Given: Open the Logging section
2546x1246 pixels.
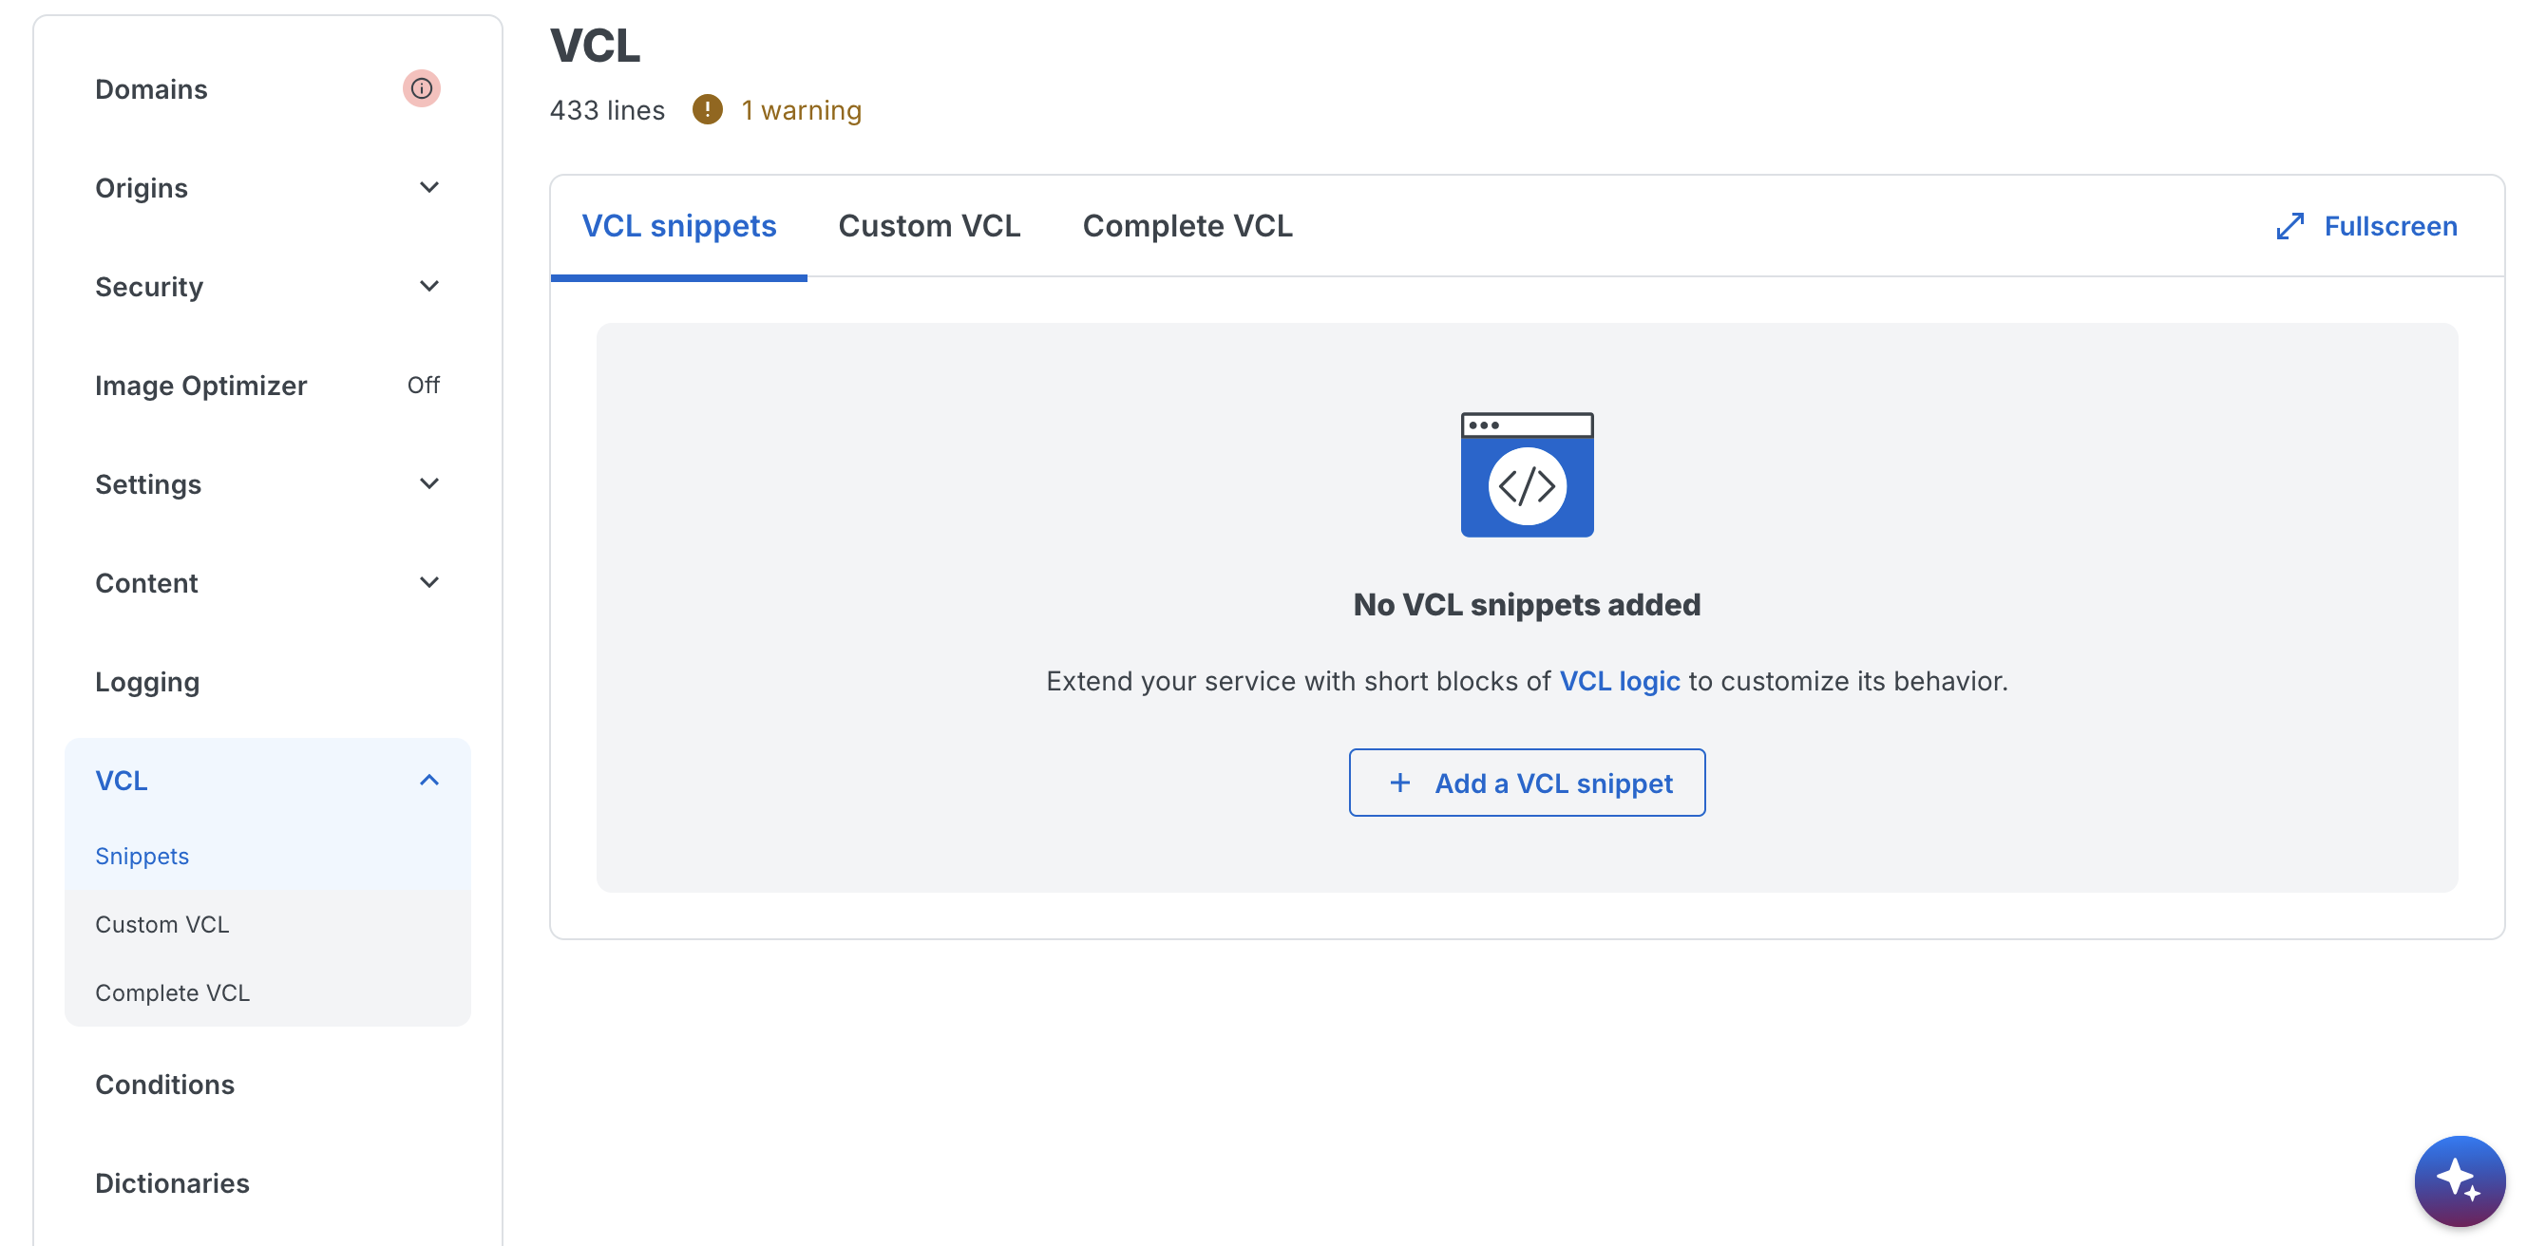Looking at the screenshot, I should (147, 681).
